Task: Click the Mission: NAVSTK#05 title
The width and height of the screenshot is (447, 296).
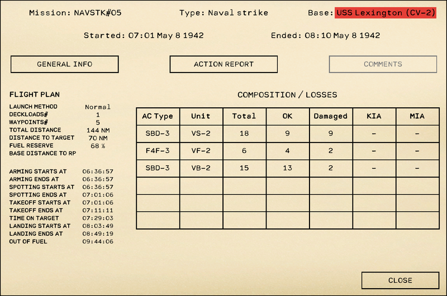Action: (x=75, y=13)
